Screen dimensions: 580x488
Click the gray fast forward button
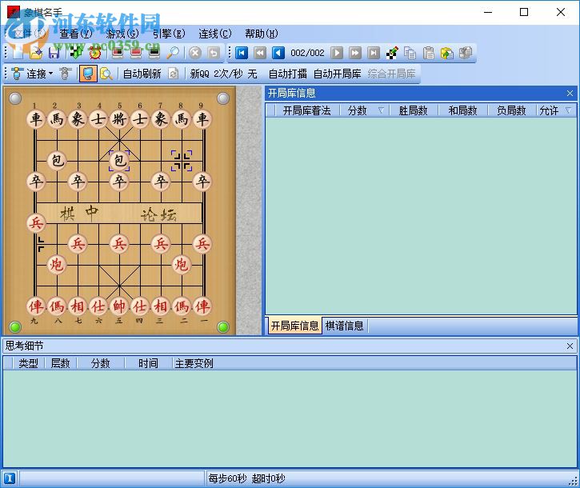pos(355,53)
